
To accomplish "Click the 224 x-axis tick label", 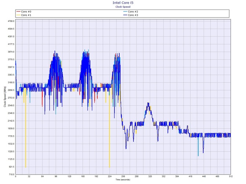I will click(x=110, y=176).
